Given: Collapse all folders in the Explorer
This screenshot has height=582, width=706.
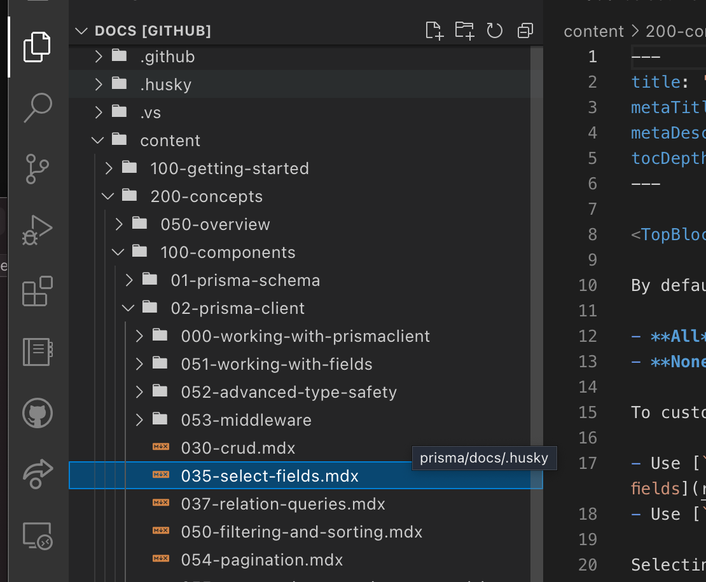Looking at the screenshot, I should [x=525, y=30].
